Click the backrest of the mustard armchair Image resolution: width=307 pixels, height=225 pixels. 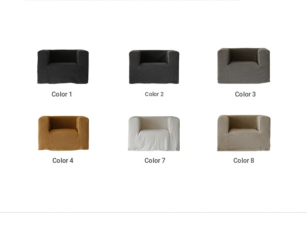tap(63, 123)
